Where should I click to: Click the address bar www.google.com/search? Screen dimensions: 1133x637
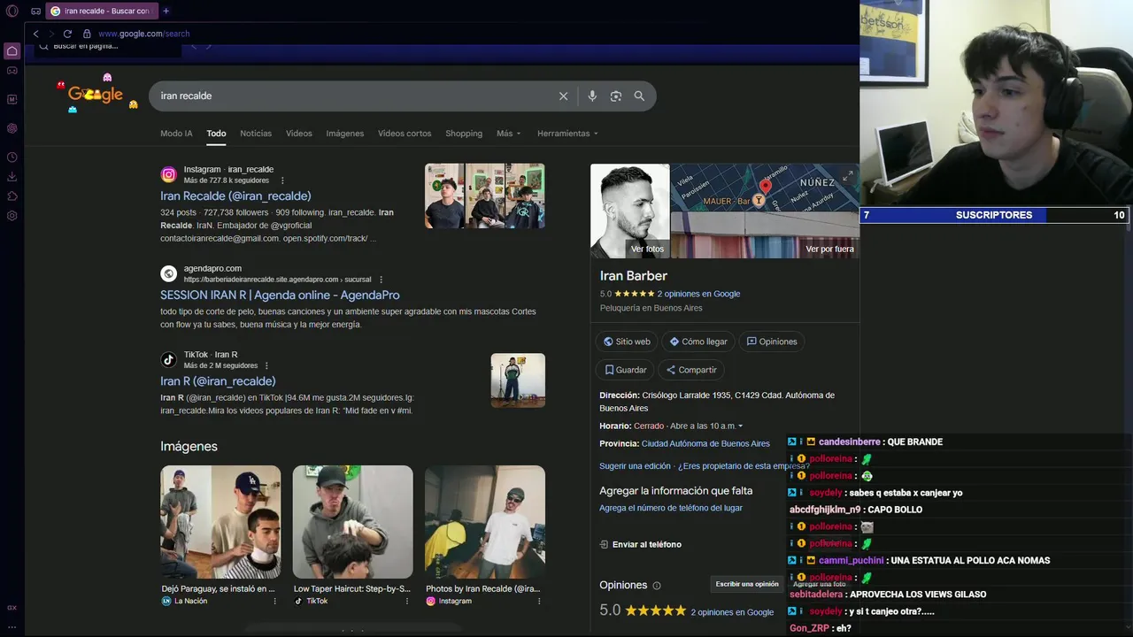point(144,34)
